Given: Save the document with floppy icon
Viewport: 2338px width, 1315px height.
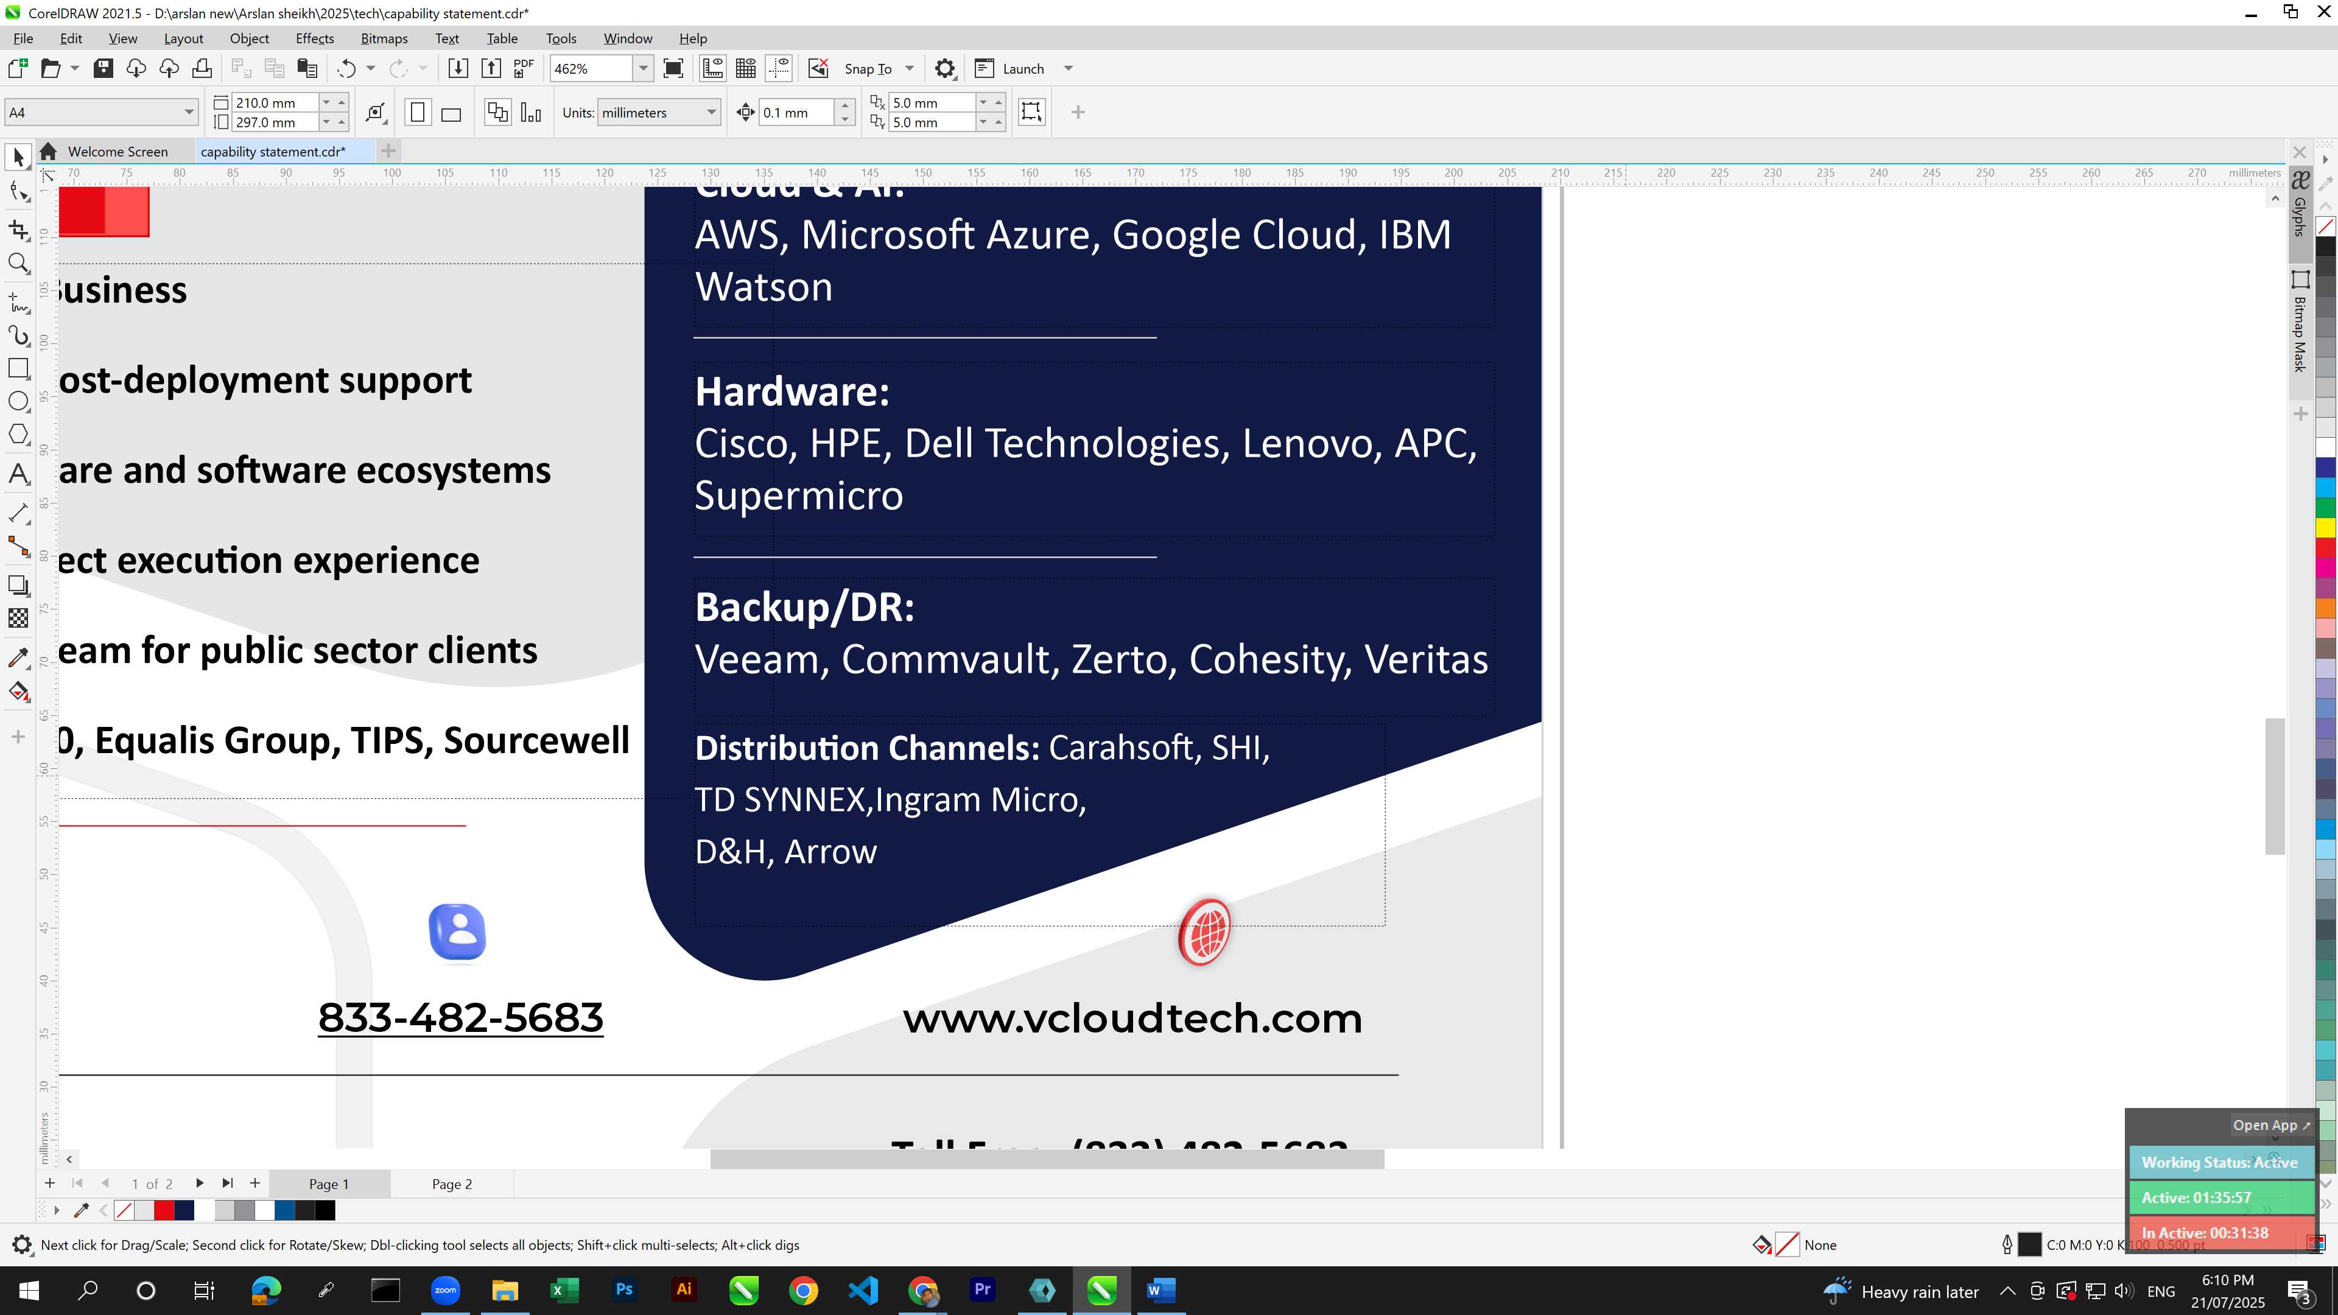Looking at the screenshot, I should pos(104,68).
